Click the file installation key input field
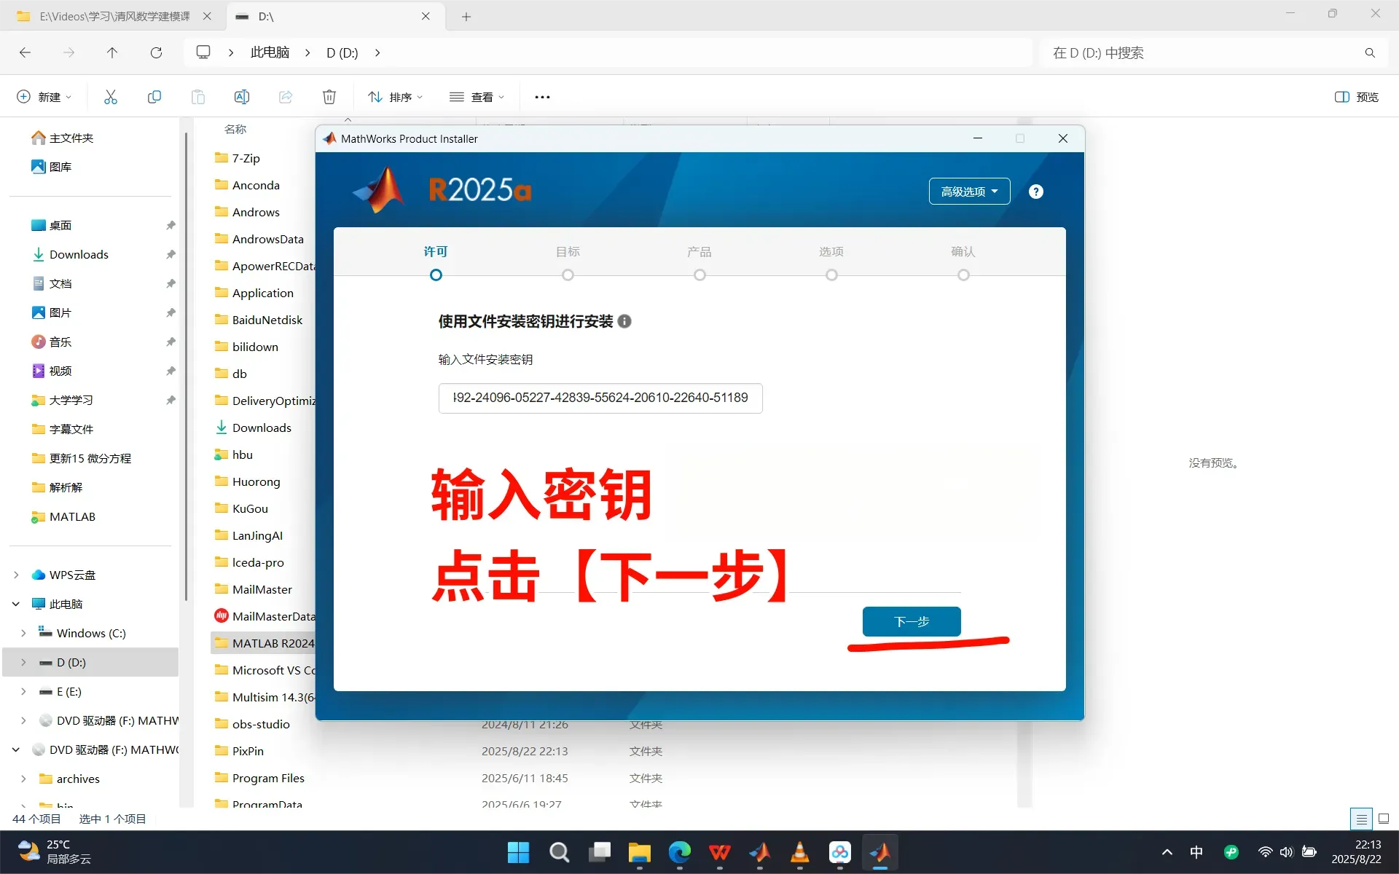1399x874 pixels. point(600,398)
